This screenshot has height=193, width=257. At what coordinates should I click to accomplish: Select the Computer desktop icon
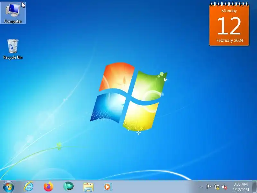pos(13,13)
